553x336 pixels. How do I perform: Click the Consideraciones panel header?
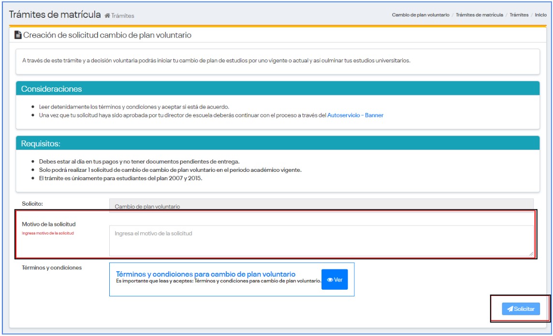pos(277,89)
